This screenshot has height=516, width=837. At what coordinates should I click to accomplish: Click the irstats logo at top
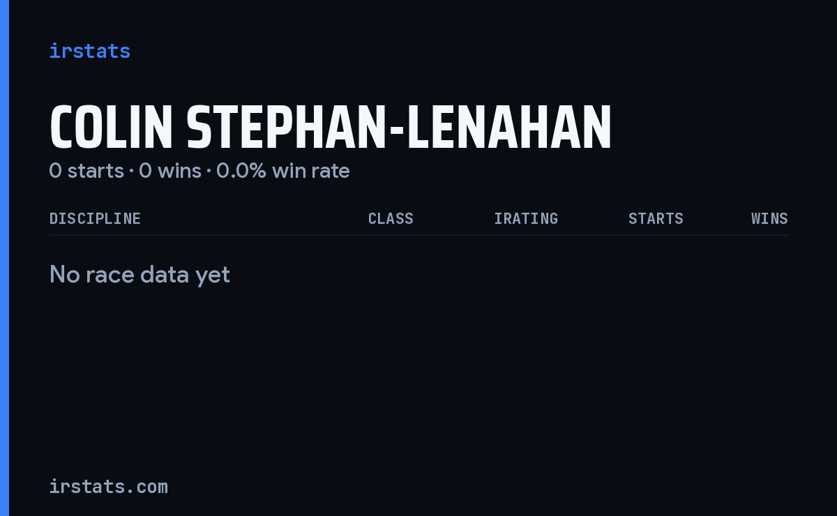pyautogui.click(x=89, y=51)
